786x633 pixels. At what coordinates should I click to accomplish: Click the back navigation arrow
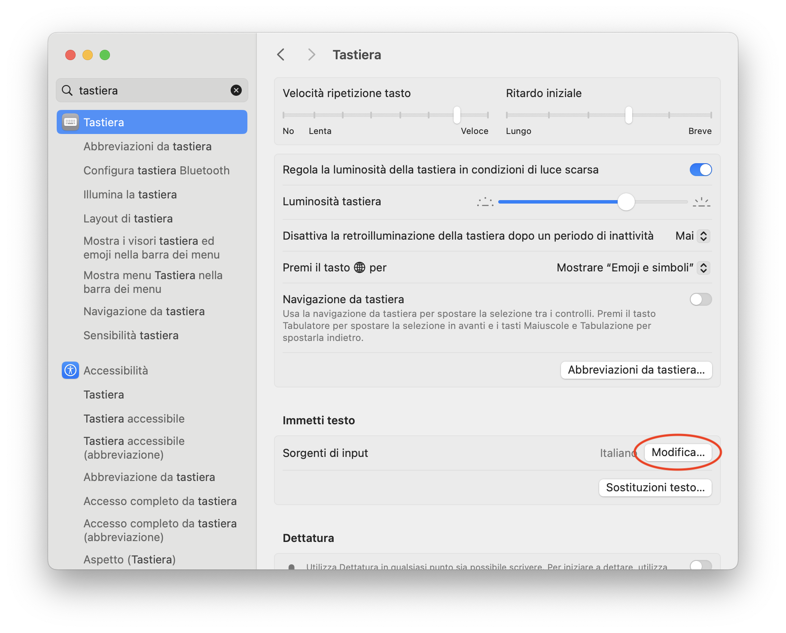(x=281, y=55)
